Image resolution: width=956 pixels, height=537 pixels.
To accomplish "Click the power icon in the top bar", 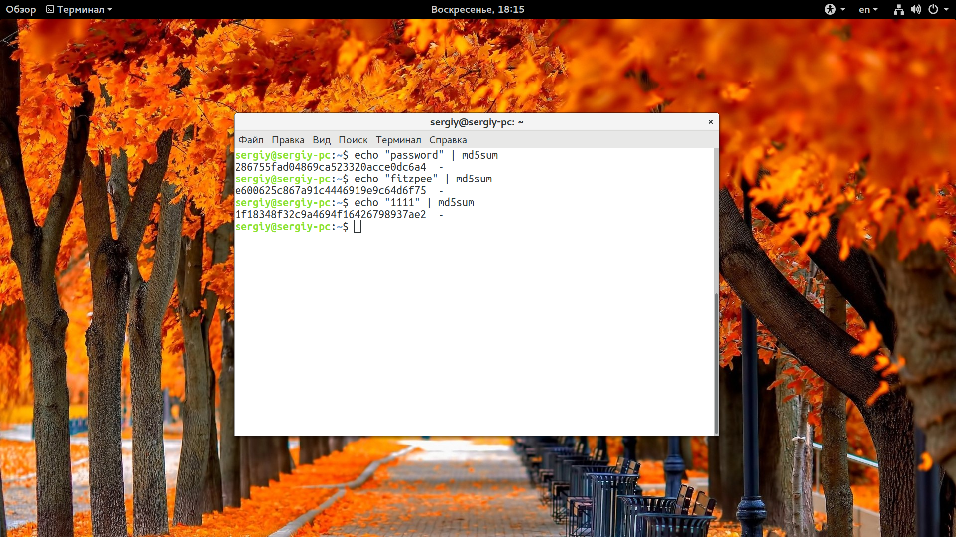I will pyautogui.click(x=933, y=9).
